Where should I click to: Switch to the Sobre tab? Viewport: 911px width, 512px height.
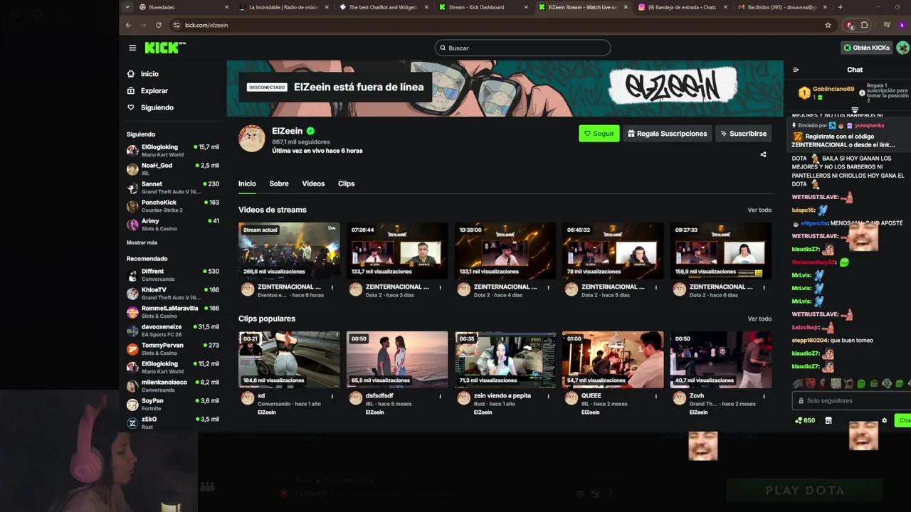(279, 183)
